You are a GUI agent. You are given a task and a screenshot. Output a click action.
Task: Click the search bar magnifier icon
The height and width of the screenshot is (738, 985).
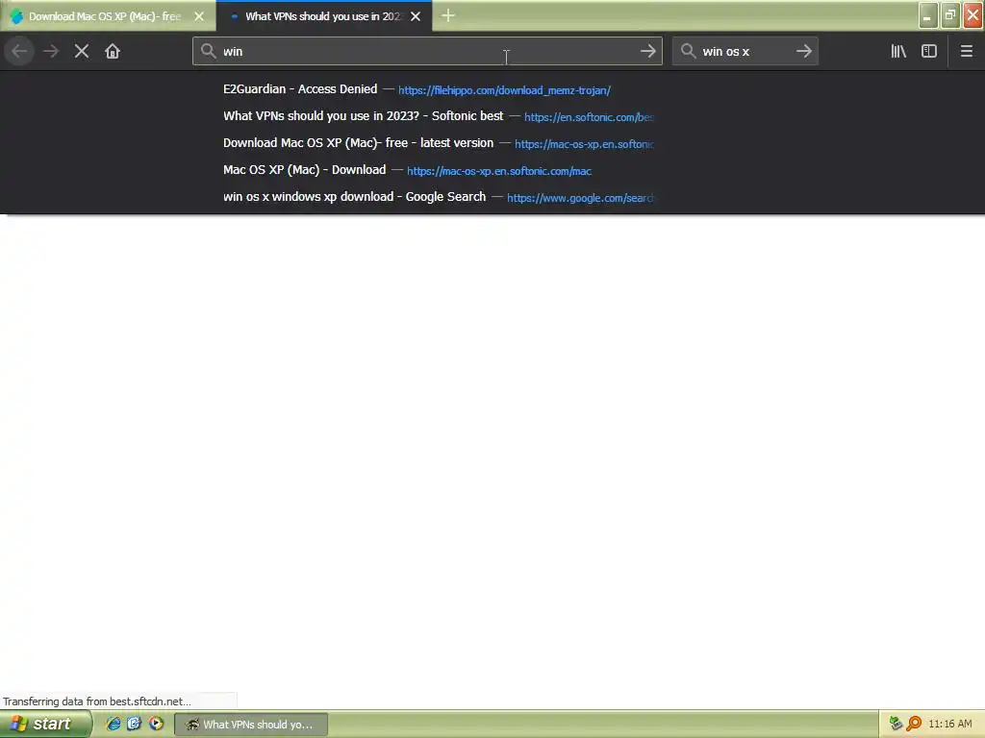(x=688, y=52)
